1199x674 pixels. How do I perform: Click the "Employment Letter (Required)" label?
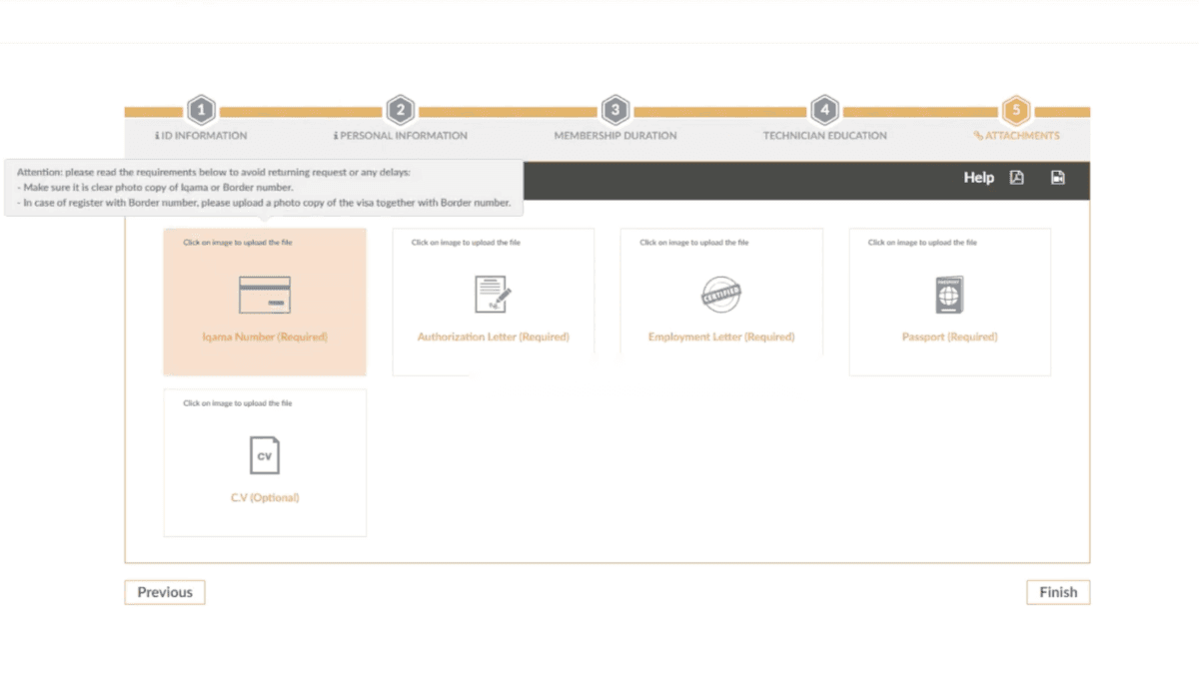click(721, 337)
